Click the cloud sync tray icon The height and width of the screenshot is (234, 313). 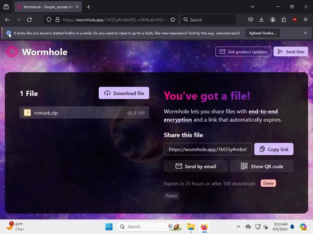(248, 227)
